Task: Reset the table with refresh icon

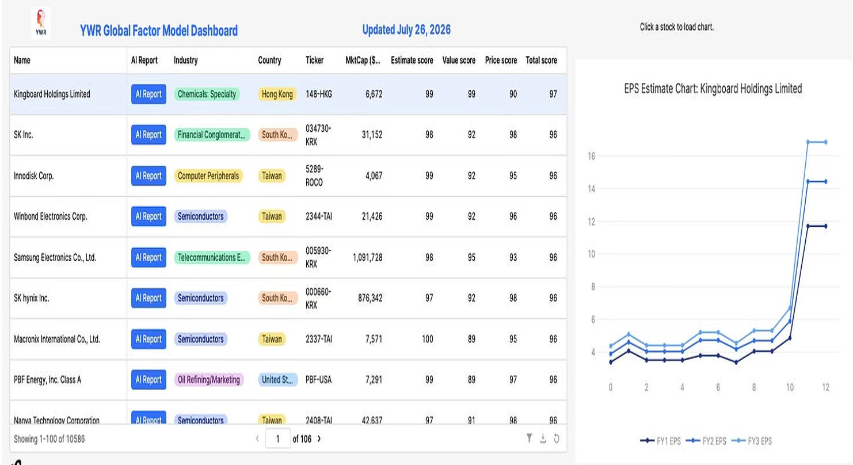Action: pos(556,439)
